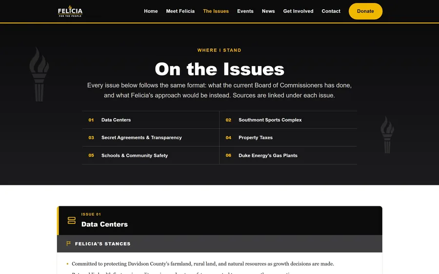
Task: Click the Felicia For The People logo
Action: [x=70, y=11]
